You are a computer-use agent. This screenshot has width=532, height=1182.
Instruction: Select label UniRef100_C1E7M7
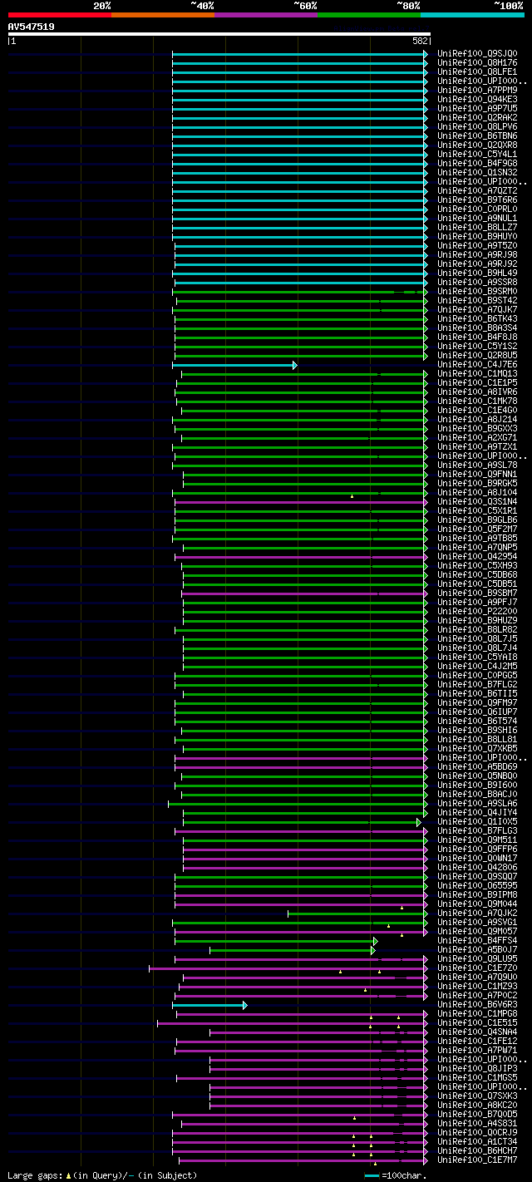tap(477, 1160)
